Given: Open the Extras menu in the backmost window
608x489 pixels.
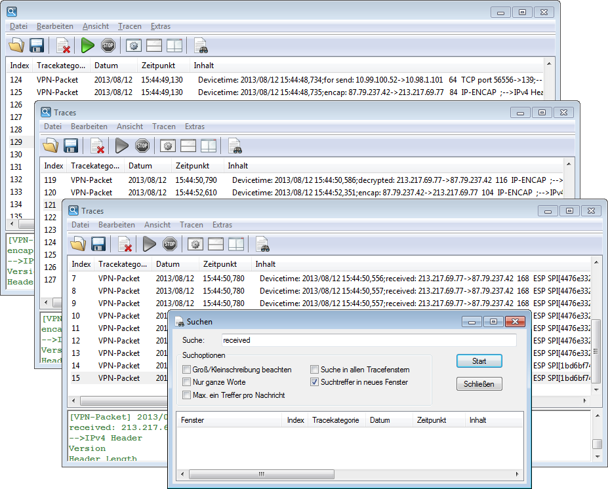Looking at the screenshot, I should (x=160, y=26).
